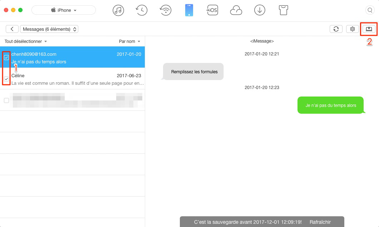The width and height of the screenshot is (379, 227).
Task: Open the Wi-Fi air backup icon
Action: [166, 10]
